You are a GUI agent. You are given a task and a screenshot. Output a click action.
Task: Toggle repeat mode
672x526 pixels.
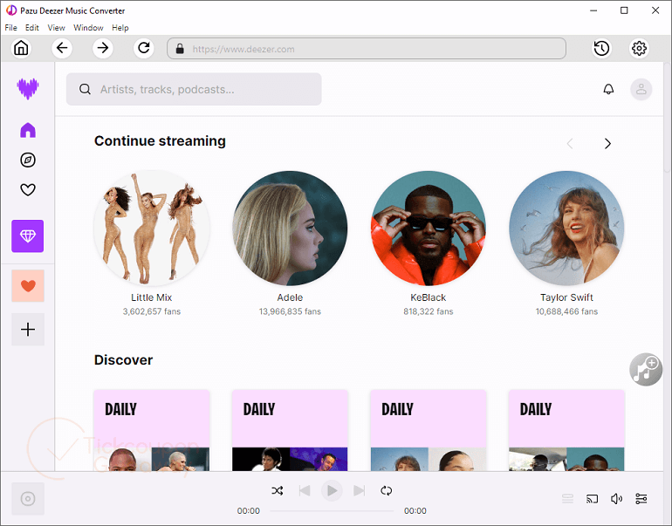click(x=386, y=490)
